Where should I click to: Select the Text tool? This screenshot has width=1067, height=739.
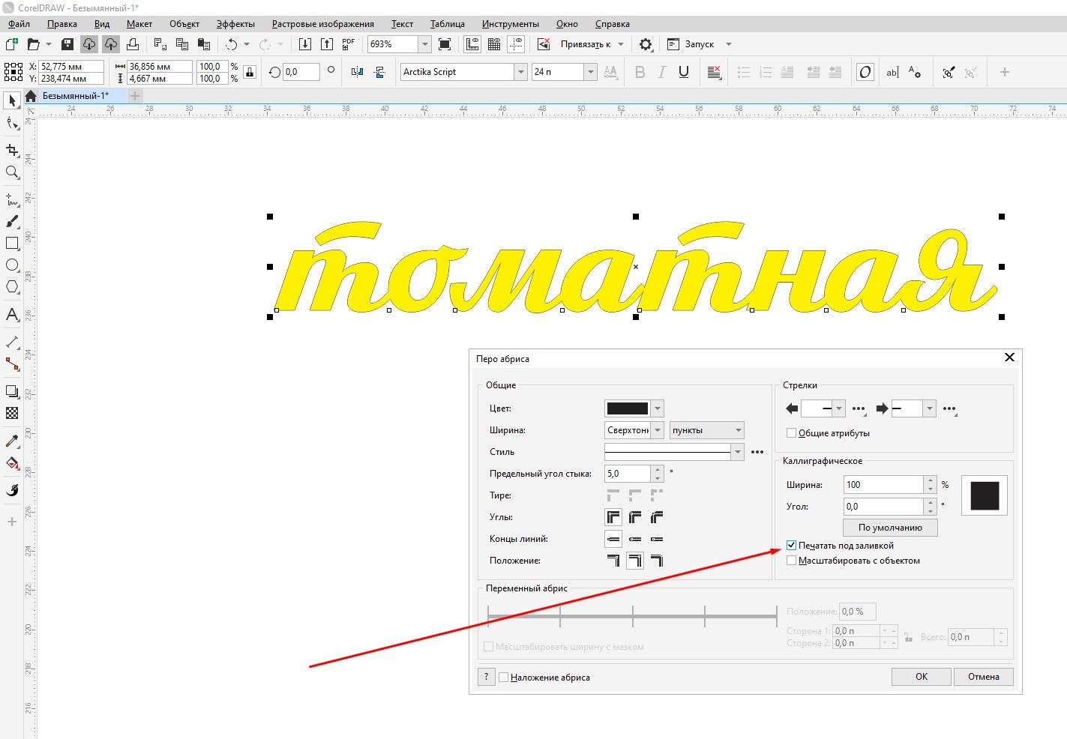coord(12,315)
